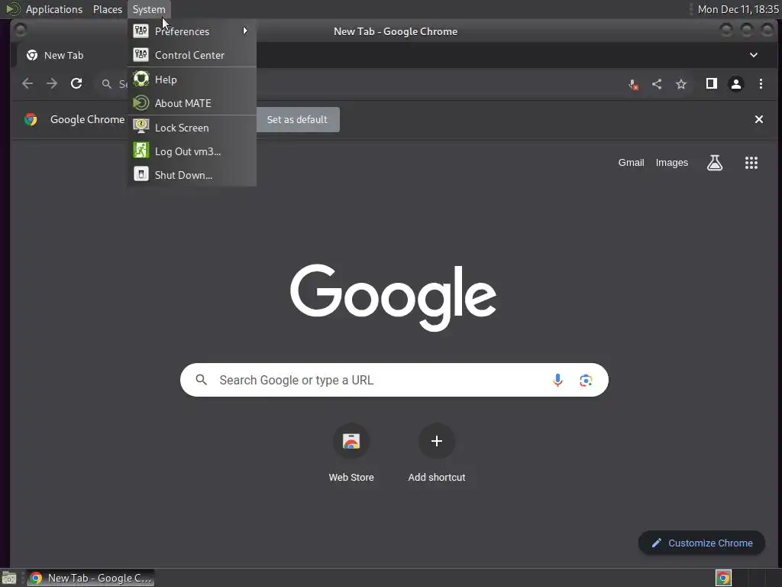
Task: Bookmark this tab with star icon
Action: point(681,84)
